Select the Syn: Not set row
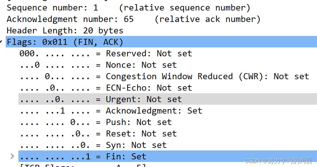The width and height of the screenshot is (317, 167). [93, 145]
